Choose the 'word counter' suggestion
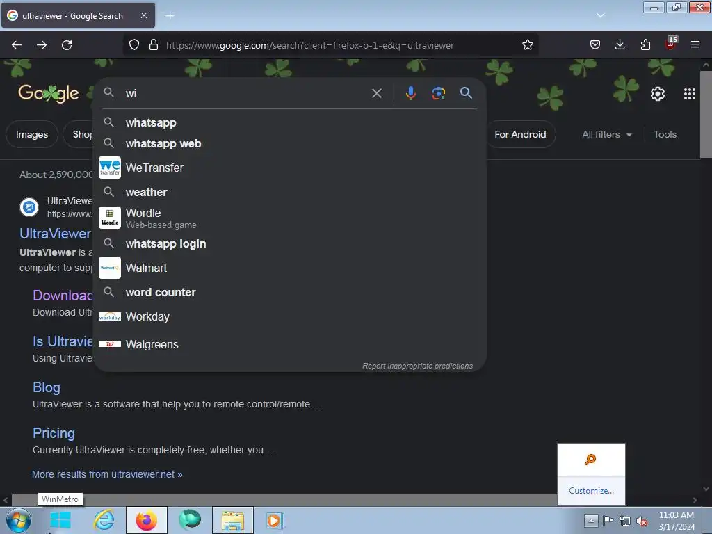This screenshot has height=534, width=712. (x=290, y=293)
